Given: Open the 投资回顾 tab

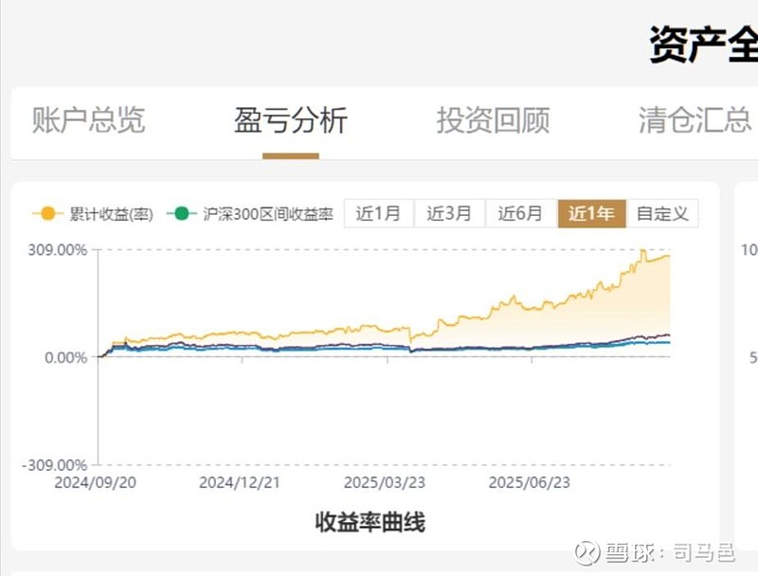Looking at the screenshot, I should (x=493, y=120).
